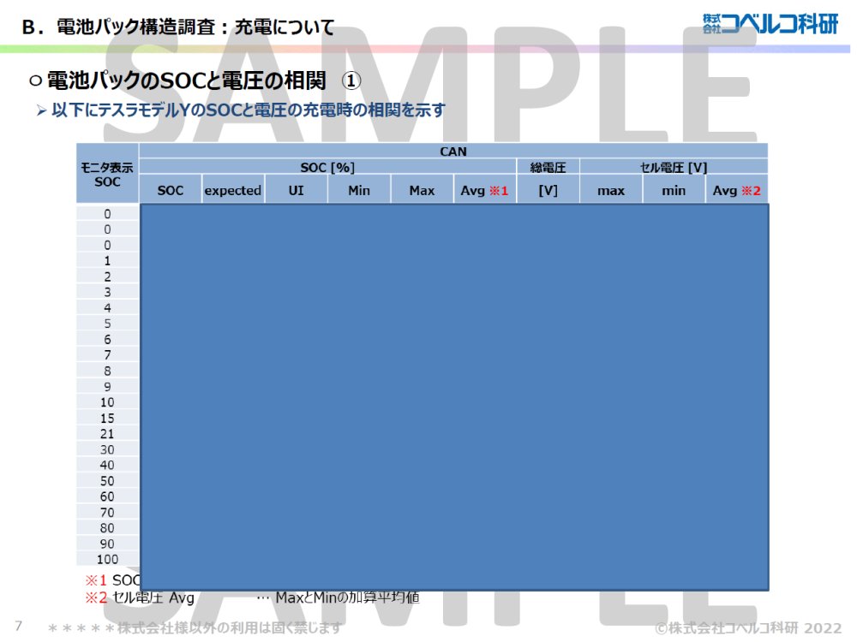Select the セル電圧 [V] group header
Screen dimensions: 857x642
point(674,167)
